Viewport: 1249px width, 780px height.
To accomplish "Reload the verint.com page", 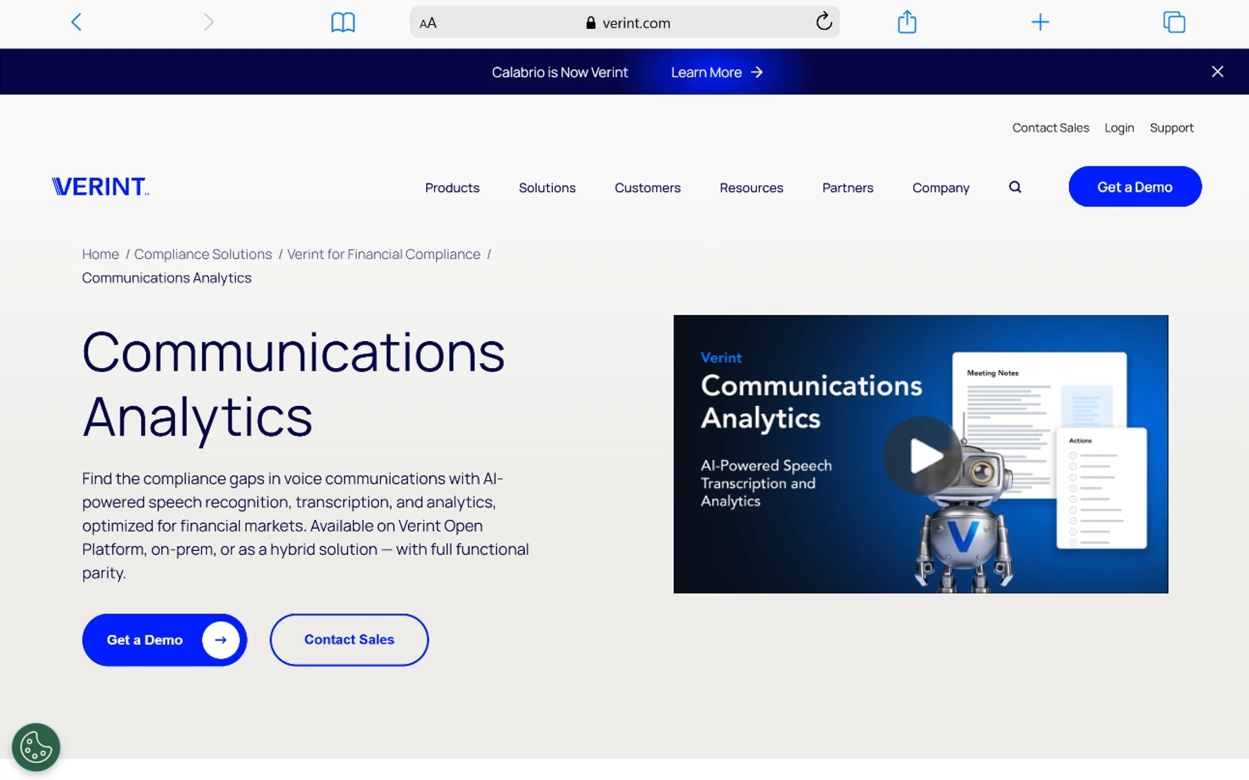I will tap(824, 22).
